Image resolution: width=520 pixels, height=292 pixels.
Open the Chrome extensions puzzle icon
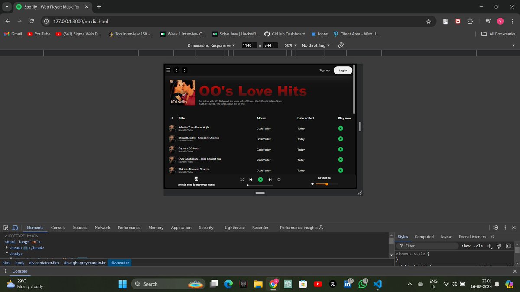coord(470,21)
